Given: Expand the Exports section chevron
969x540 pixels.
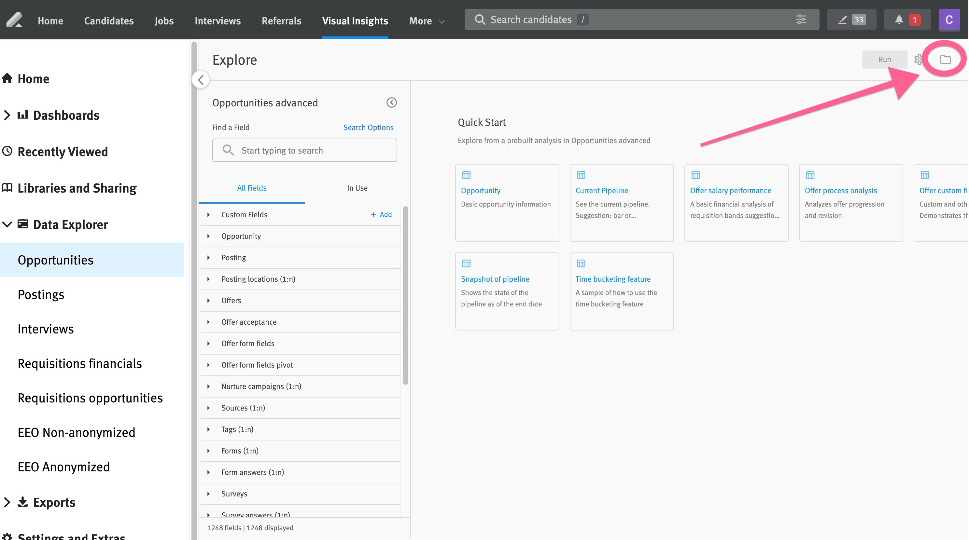Looking at the screenshot, I should coord(7,502).
